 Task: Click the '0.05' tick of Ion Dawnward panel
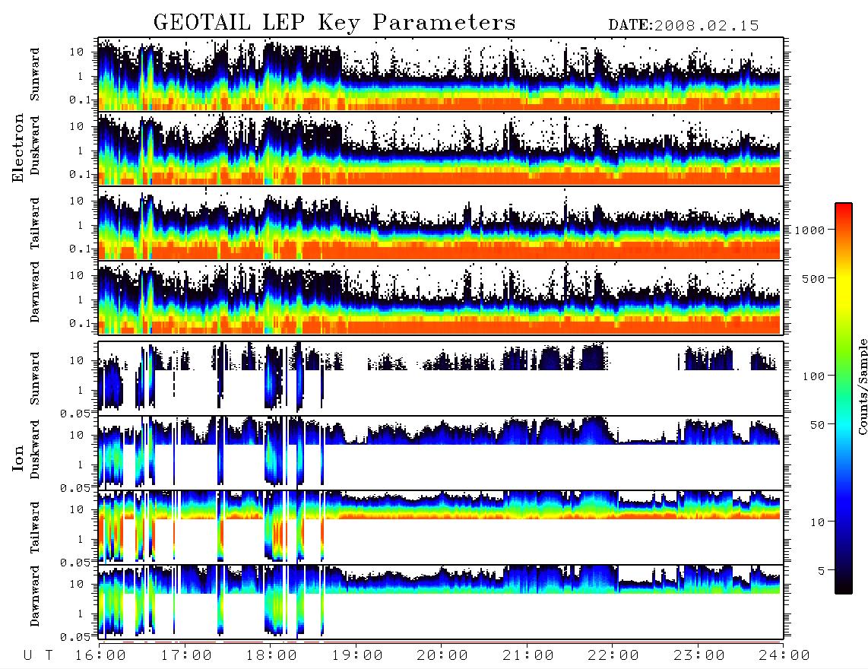pyautogui.click(x=75, y=637)
